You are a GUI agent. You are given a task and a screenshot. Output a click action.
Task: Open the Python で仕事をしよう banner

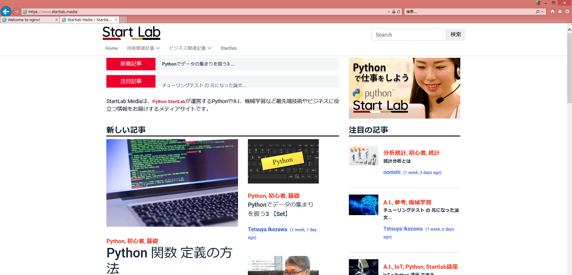pos(404,88)
